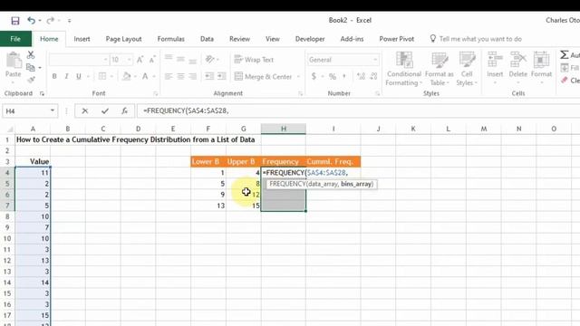Open Clipboard group dialog launcher
The height and width of the screenshot is (326, 580).
pyautogui.click(x=42, y=94)
